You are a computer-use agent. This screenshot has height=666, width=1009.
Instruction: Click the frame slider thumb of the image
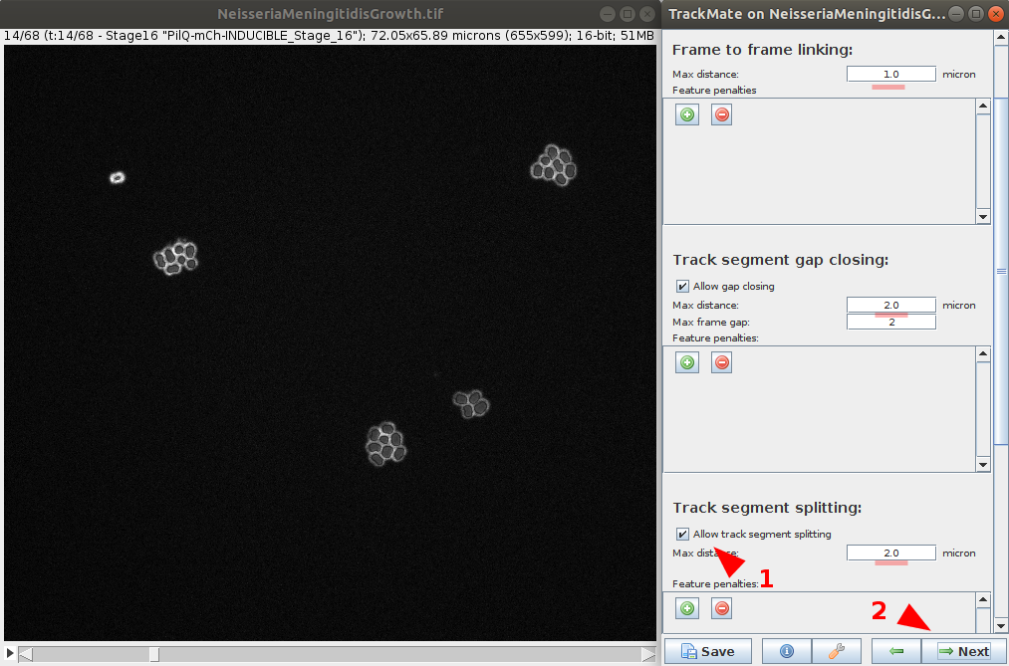154,654
